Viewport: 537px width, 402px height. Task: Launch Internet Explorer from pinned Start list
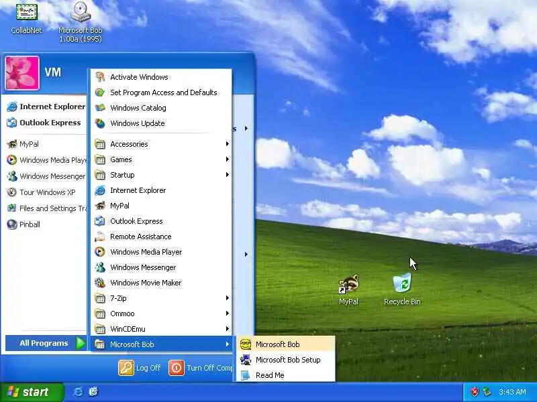[x=46, y=107]
